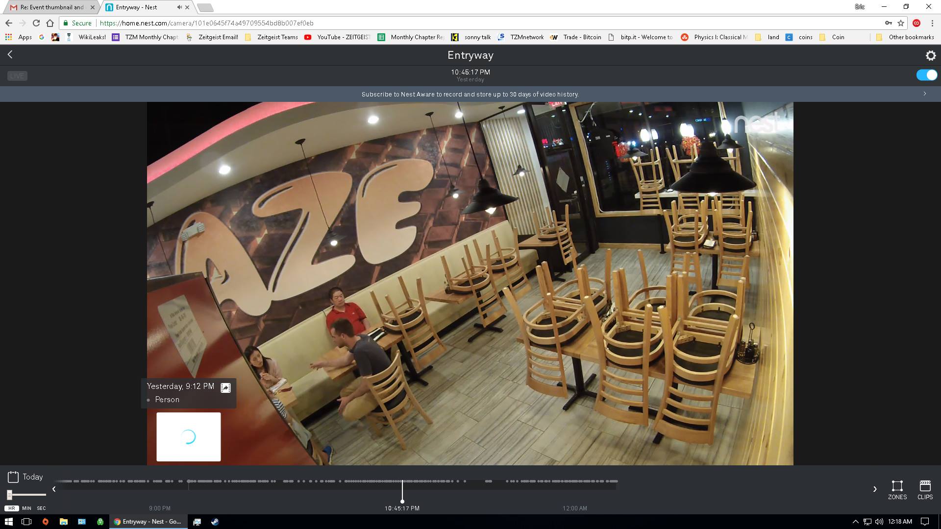Image resolution: width=941 pixels, height=529 pixels.
Task: Open camera settings gear icon
Action: (930, 56)
